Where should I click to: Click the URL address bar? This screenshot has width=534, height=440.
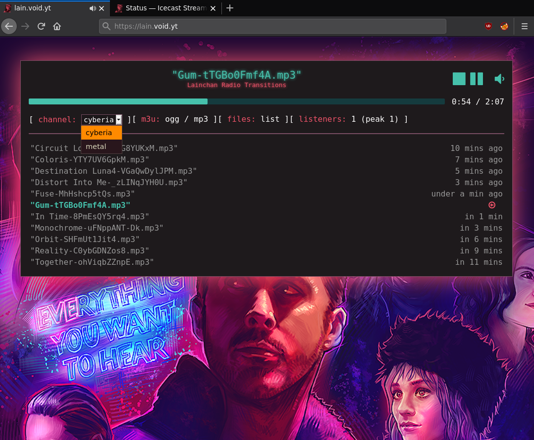[x=272, y=26]
